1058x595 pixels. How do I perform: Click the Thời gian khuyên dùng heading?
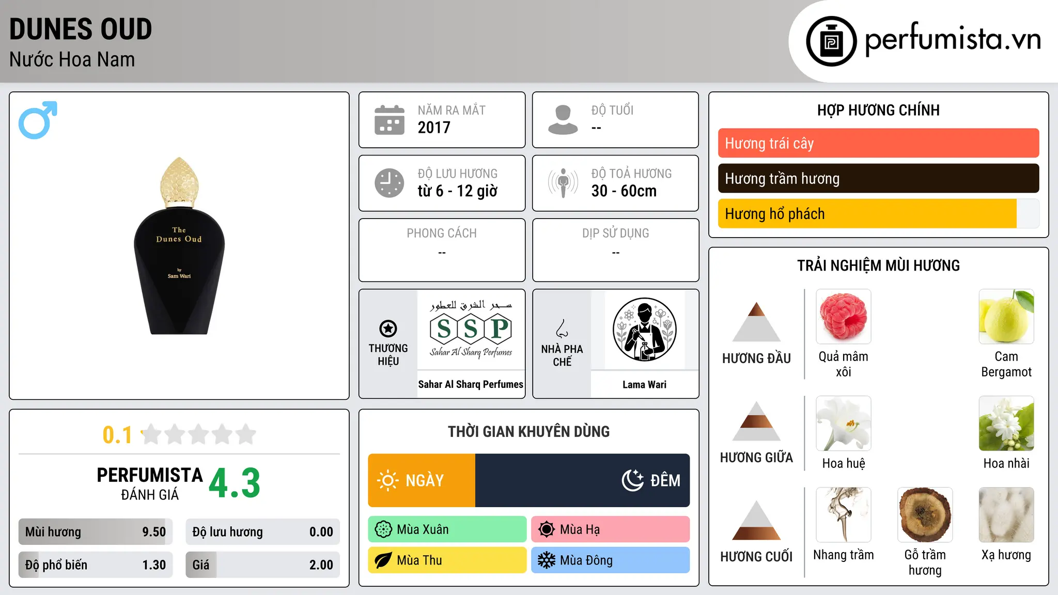528,431
